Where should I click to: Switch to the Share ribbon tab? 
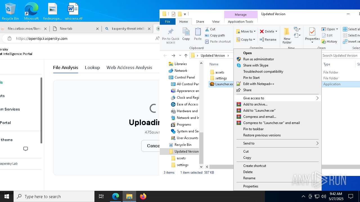200,22
